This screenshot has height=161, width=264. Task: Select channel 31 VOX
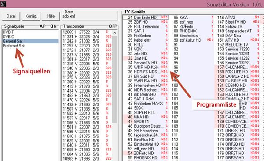click(146, 49)
